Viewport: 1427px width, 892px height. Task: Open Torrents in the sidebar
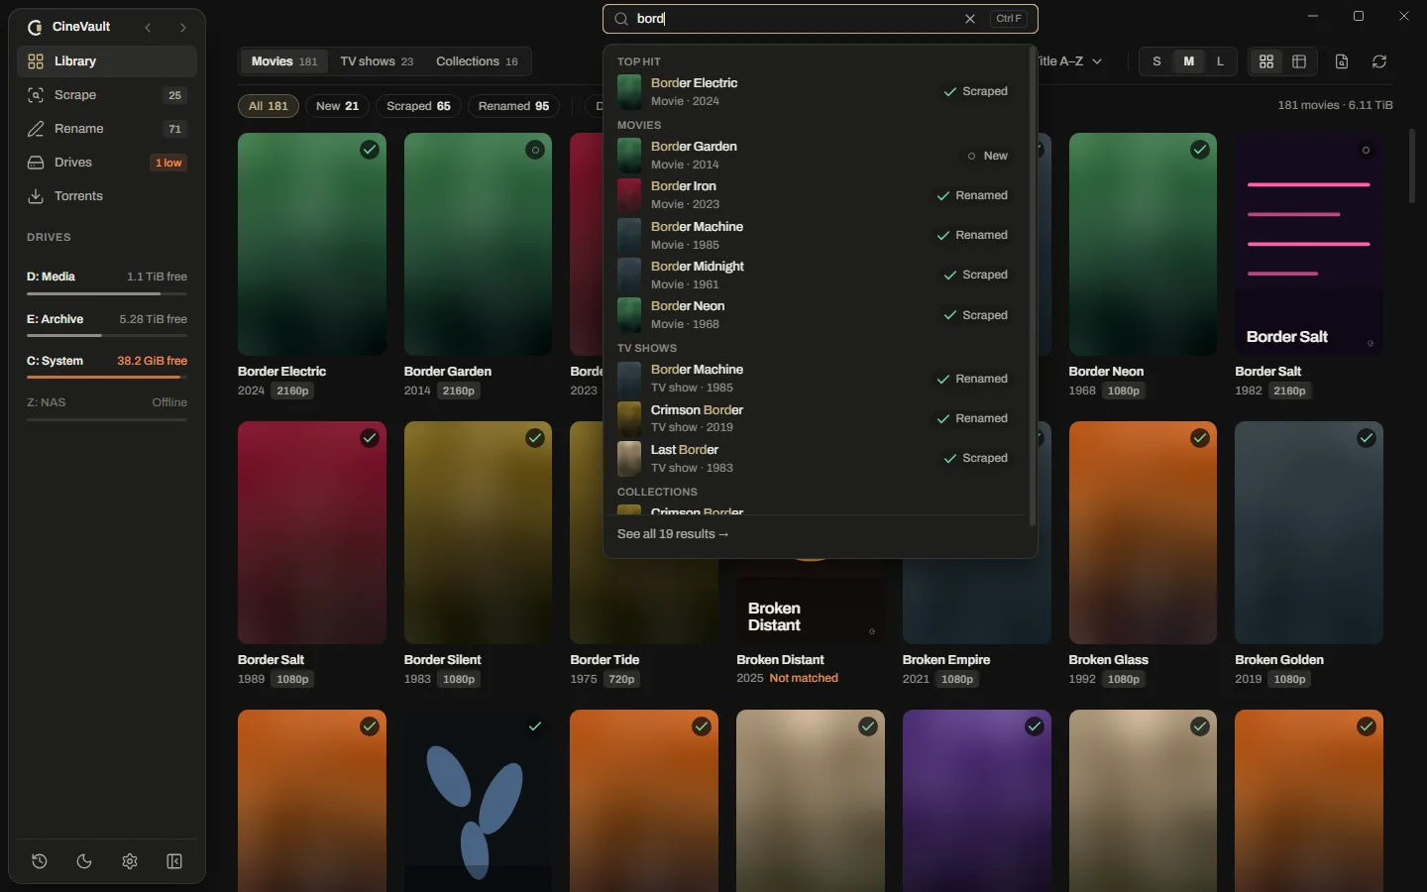point(107,196)
